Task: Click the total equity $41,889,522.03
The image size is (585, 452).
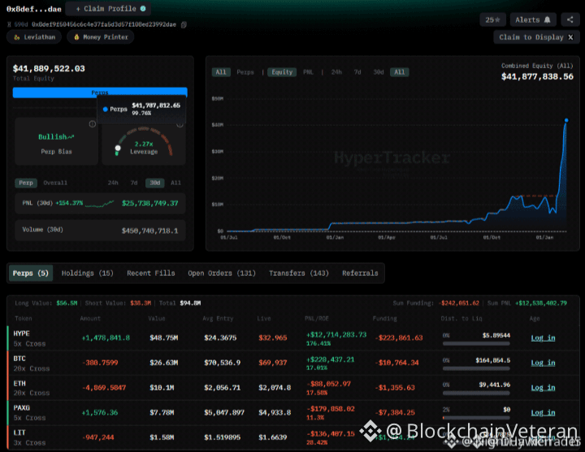Action: click(x=49, y=68)
